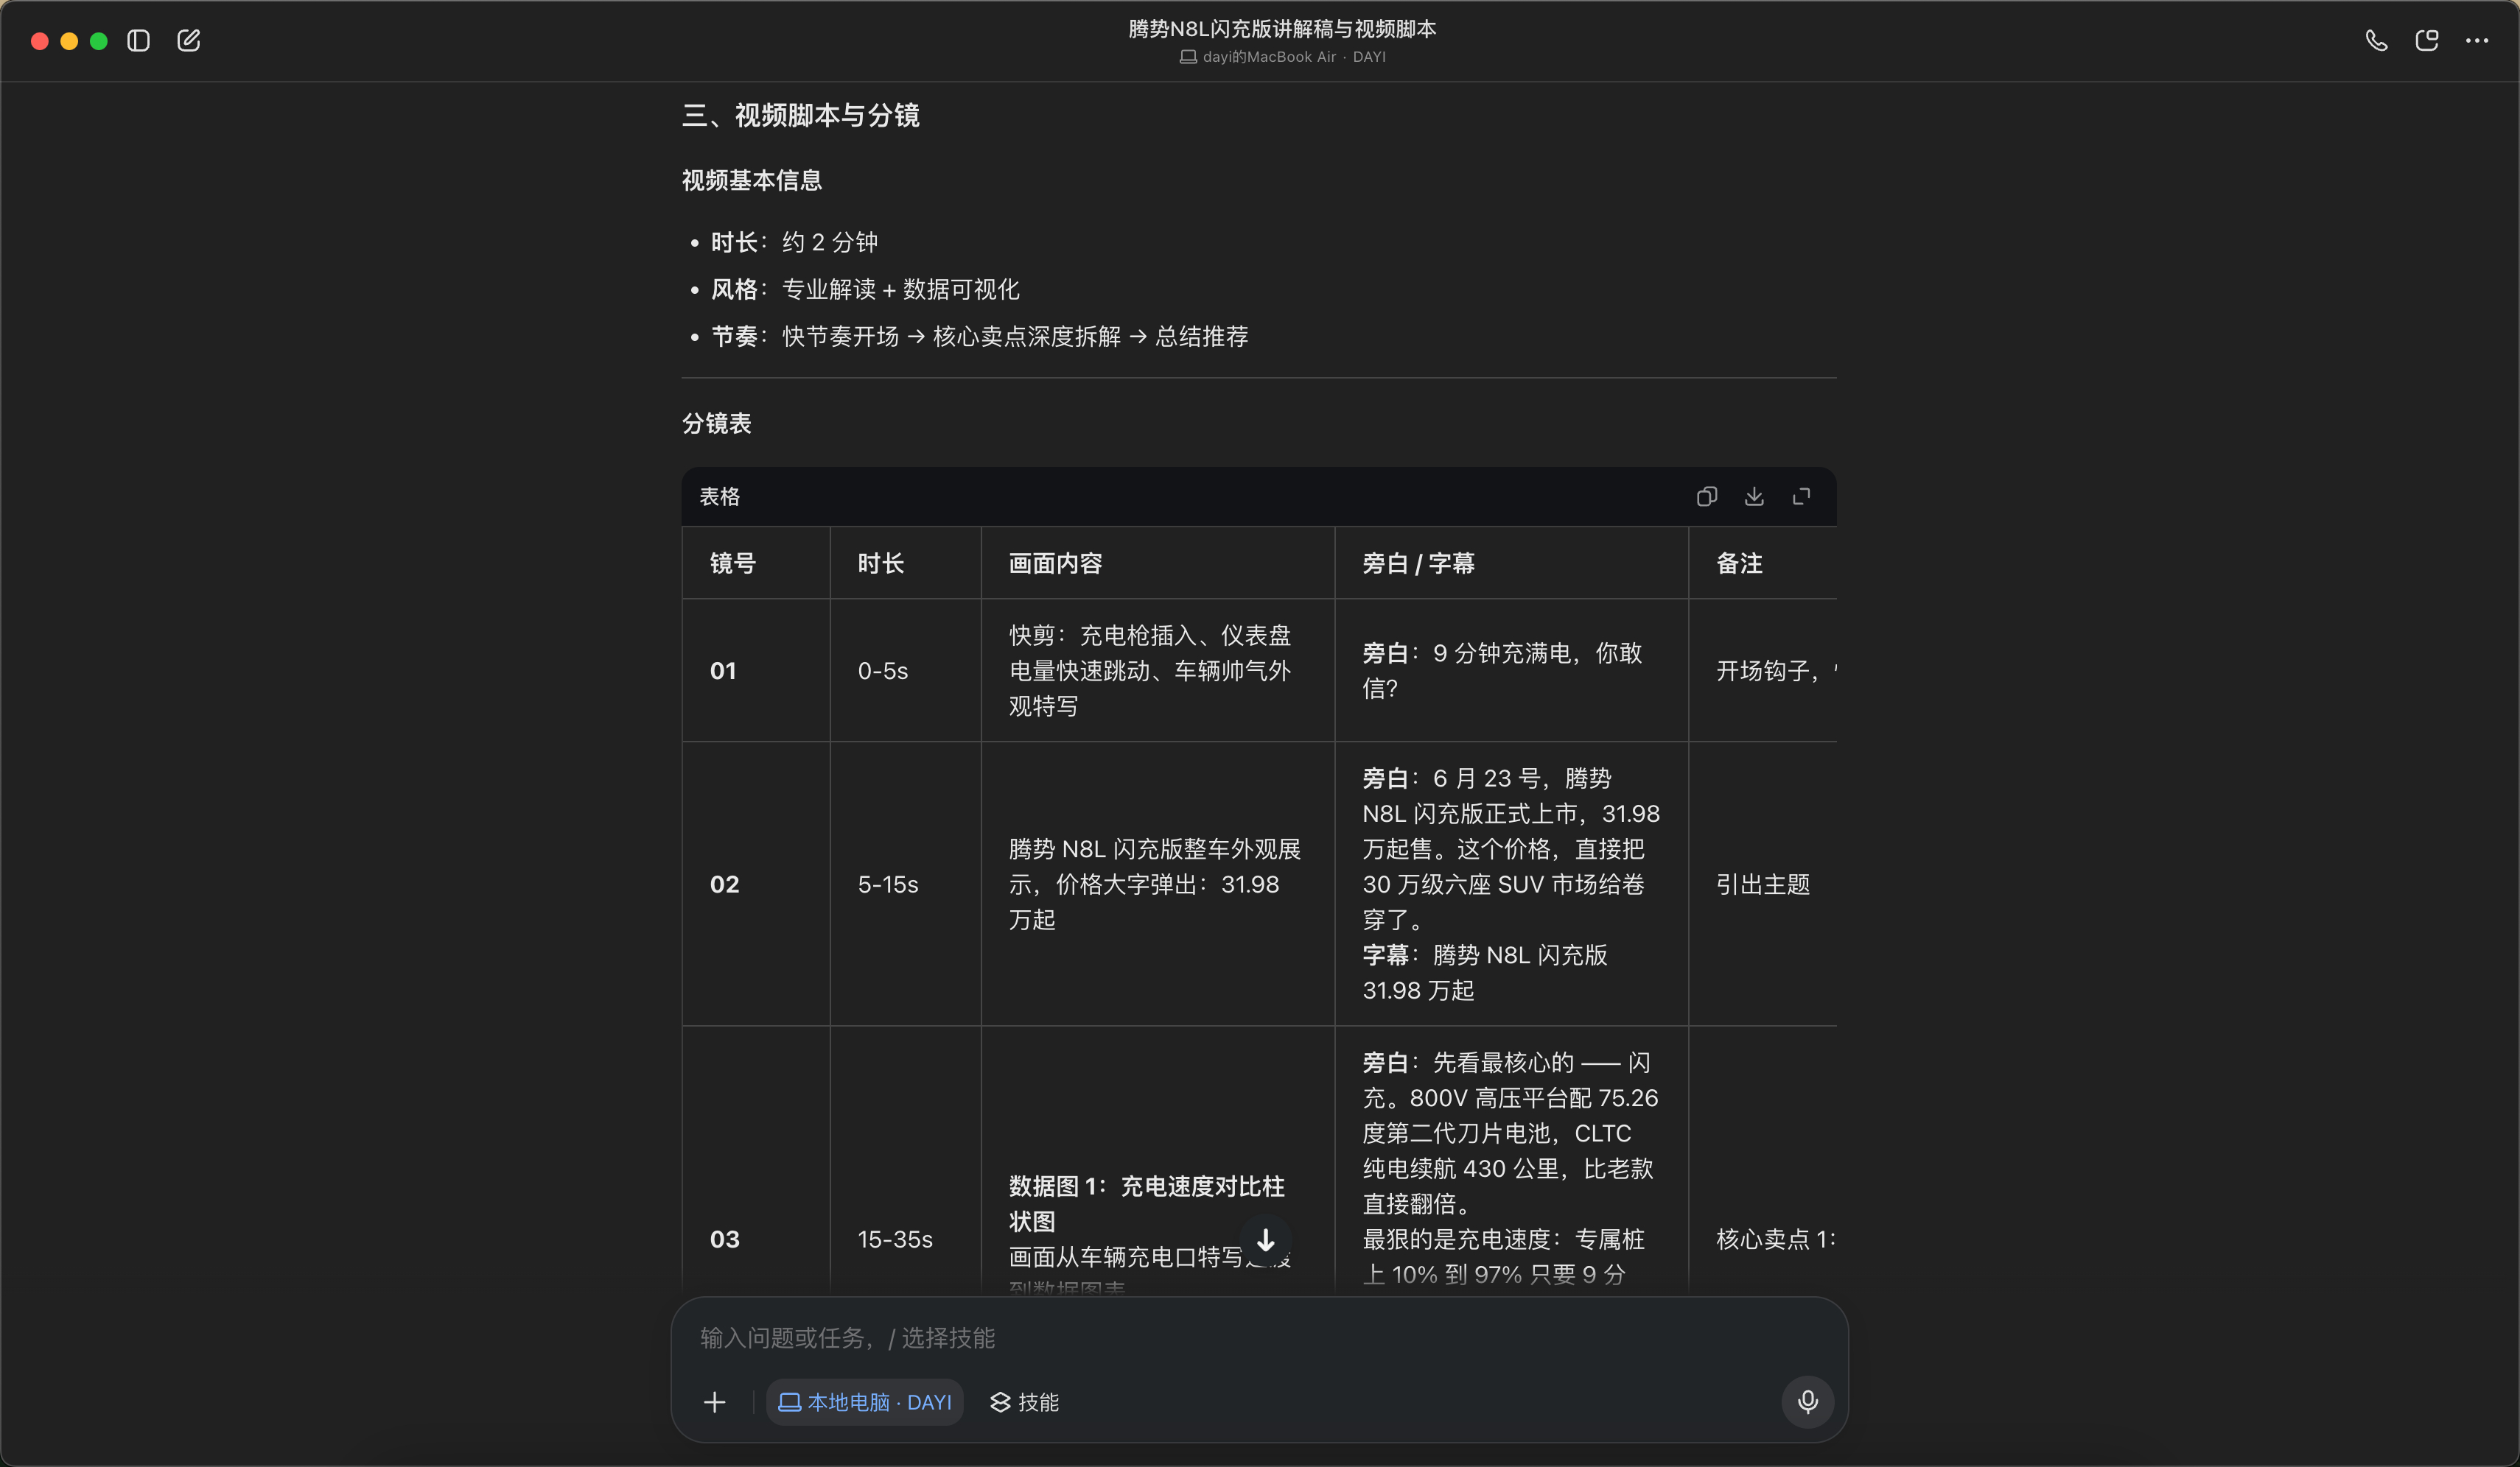
Task: Open the new window icon beside the phone
Action: 2426,41
